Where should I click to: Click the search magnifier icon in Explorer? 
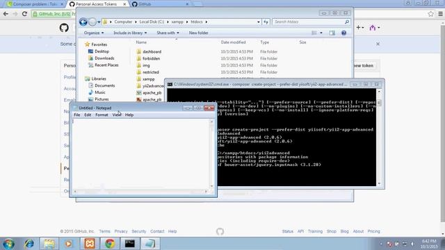coord(347,22)
